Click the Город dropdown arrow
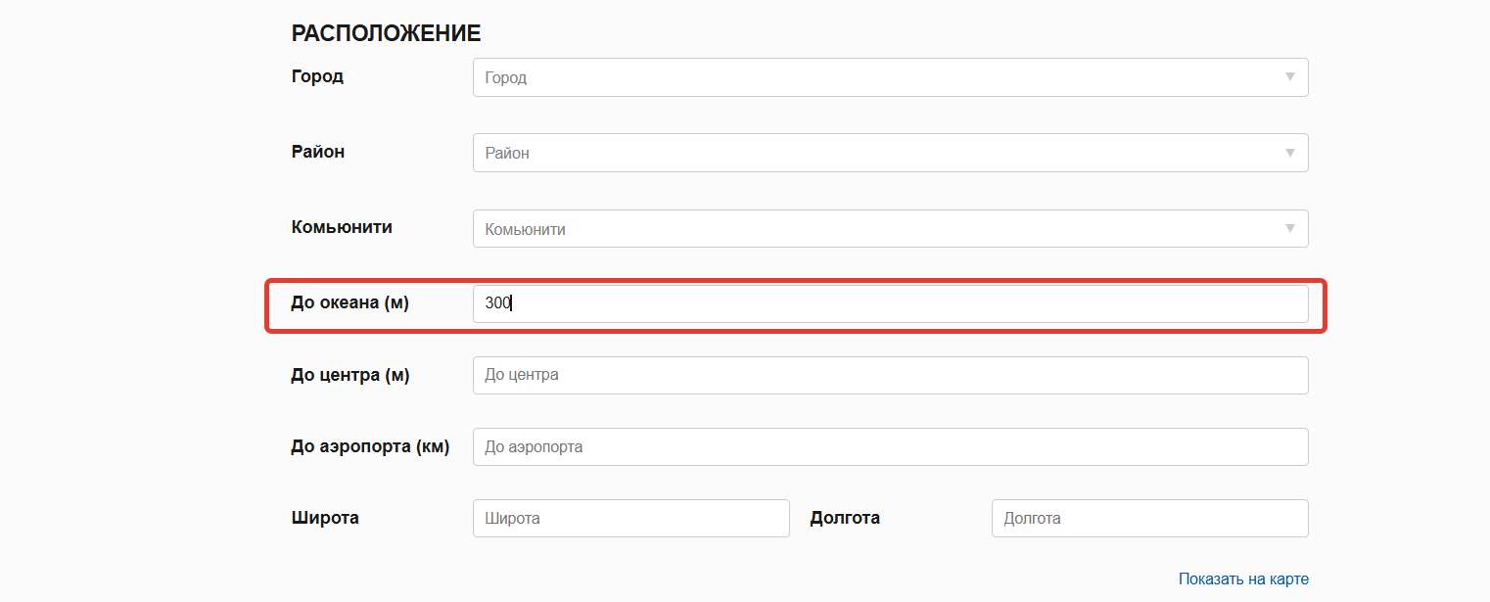Screen dimensions: 1490x602 click(1289, 77)
